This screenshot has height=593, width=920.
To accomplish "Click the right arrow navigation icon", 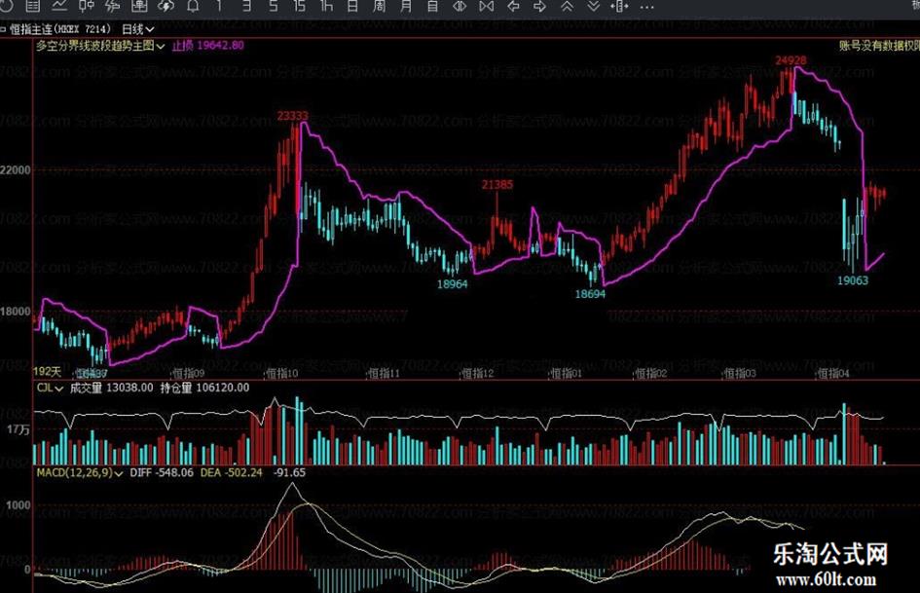I will pos(539,6).
